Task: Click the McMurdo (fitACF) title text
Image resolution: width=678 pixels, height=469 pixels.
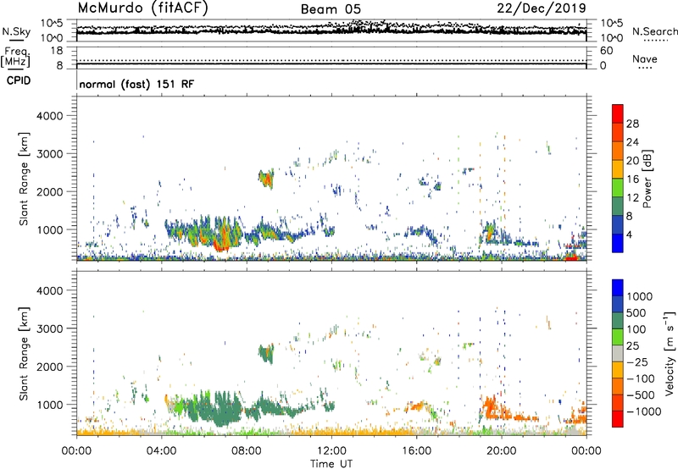Action: tap(142, 8)
